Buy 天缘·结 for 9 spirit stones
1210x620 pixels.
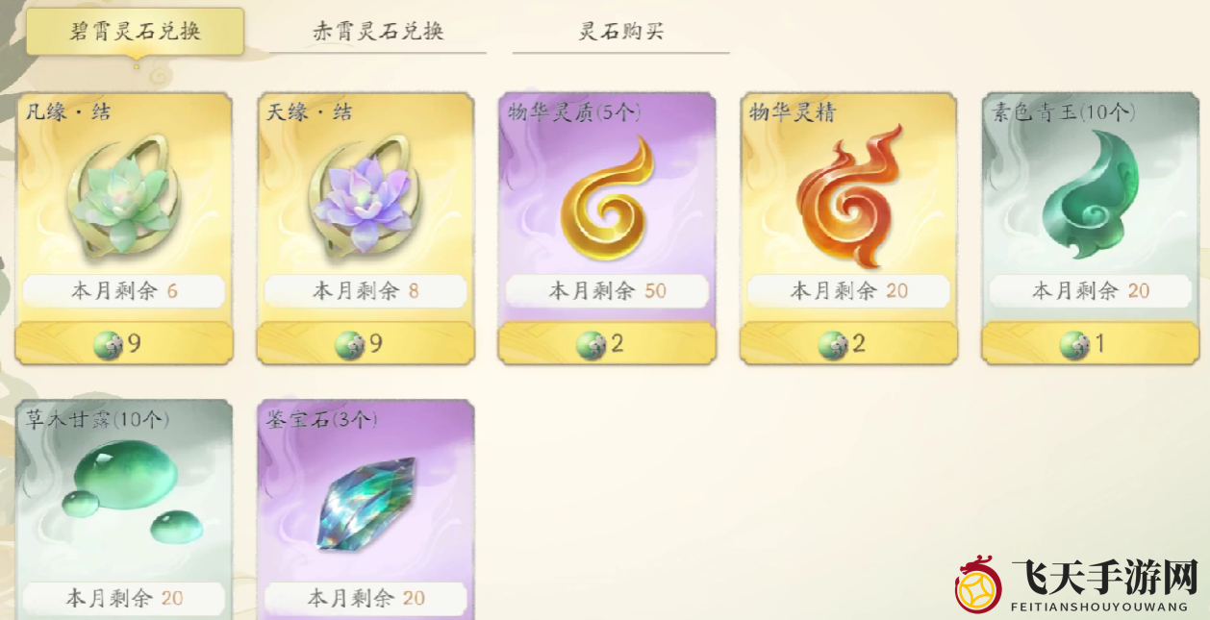[x=366, y=344]
